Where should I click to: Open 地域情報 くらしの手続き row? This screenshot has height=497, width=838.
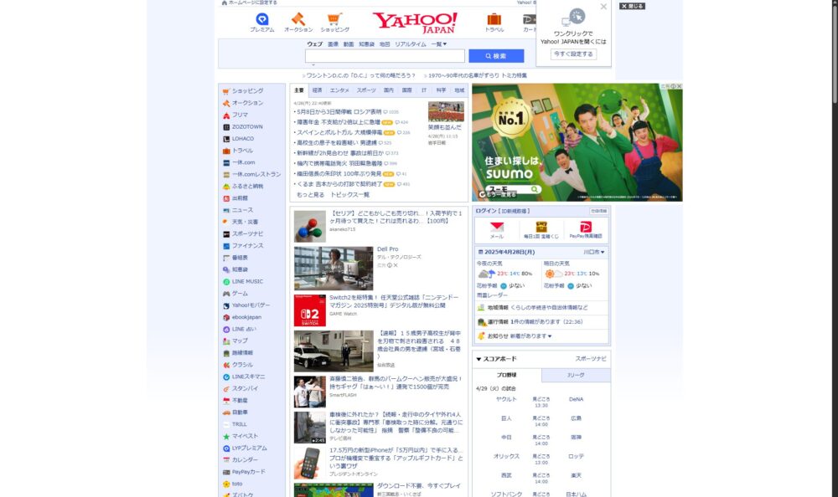pos(541,308)
